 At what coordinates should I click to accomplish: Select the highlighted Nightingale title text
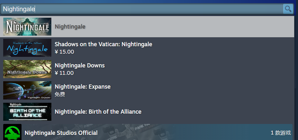(x=70, y=27)
